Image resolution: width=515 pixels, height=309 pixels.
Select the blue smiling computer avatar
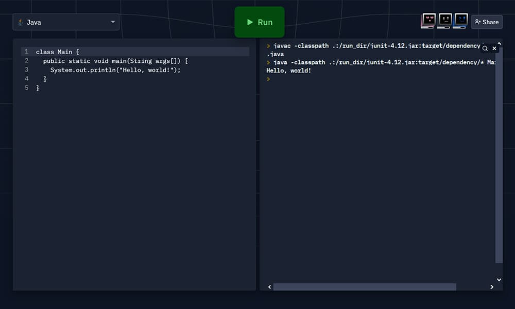(460, 21)
